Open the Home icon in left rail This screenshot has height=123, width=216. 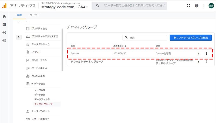(4, 16)
